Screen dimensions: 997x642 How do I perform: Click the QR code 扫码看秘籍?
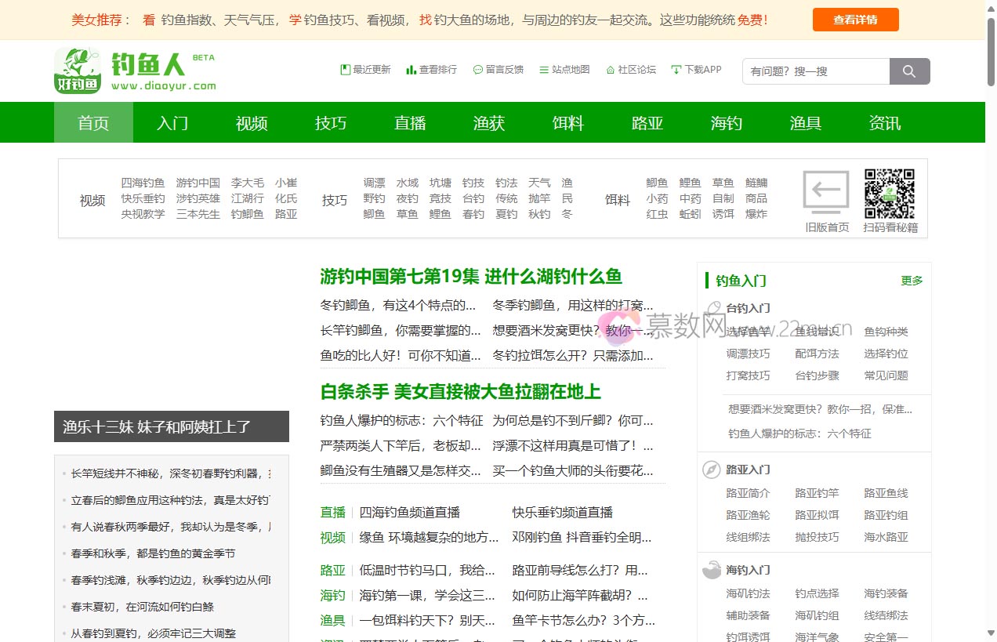889,194
